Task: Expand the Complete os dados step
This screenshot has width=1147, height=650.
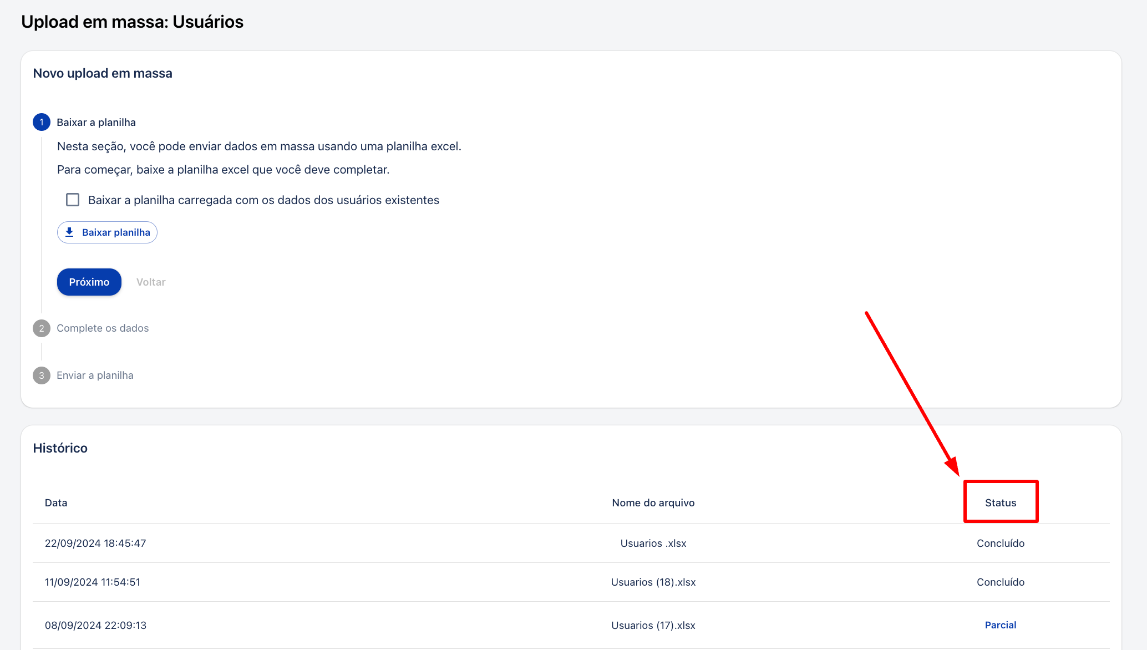Action: [x=103, y=328]
